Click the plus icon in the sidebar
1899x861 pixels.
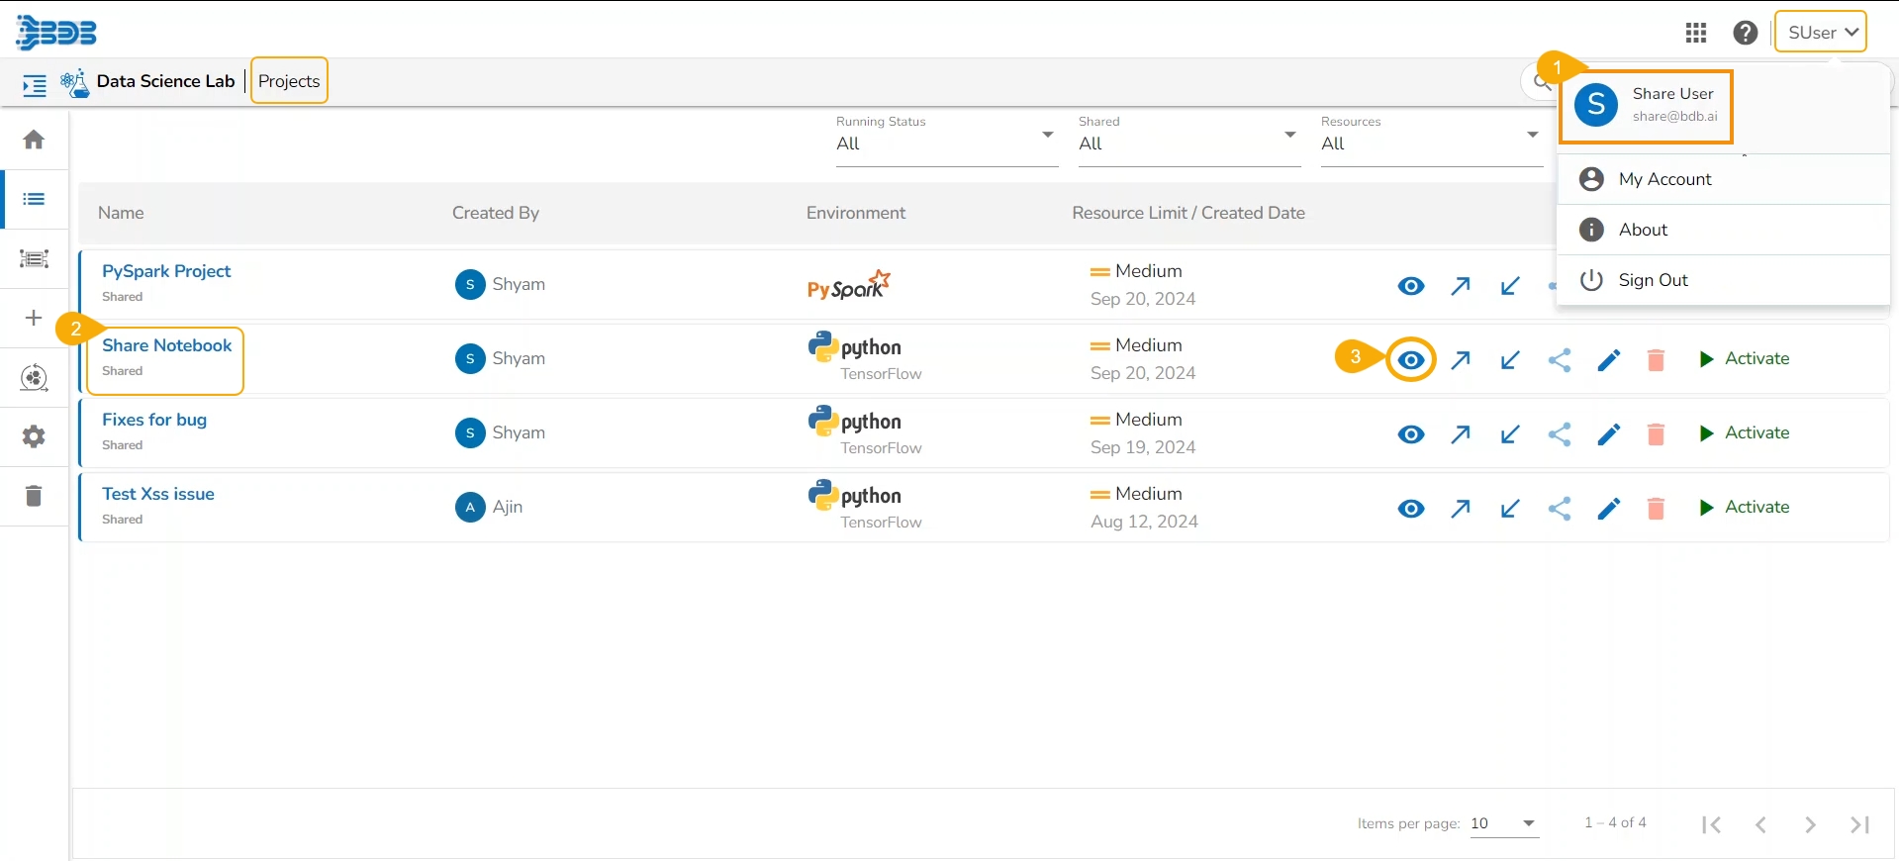[34, 318]
